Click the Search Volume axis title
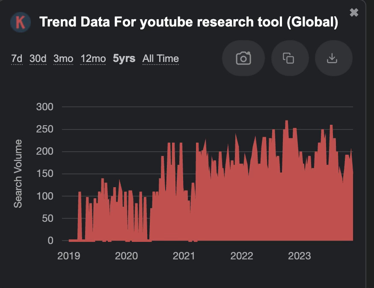Image resolution: width=374 pixels, height=288 pixels. 18,173
